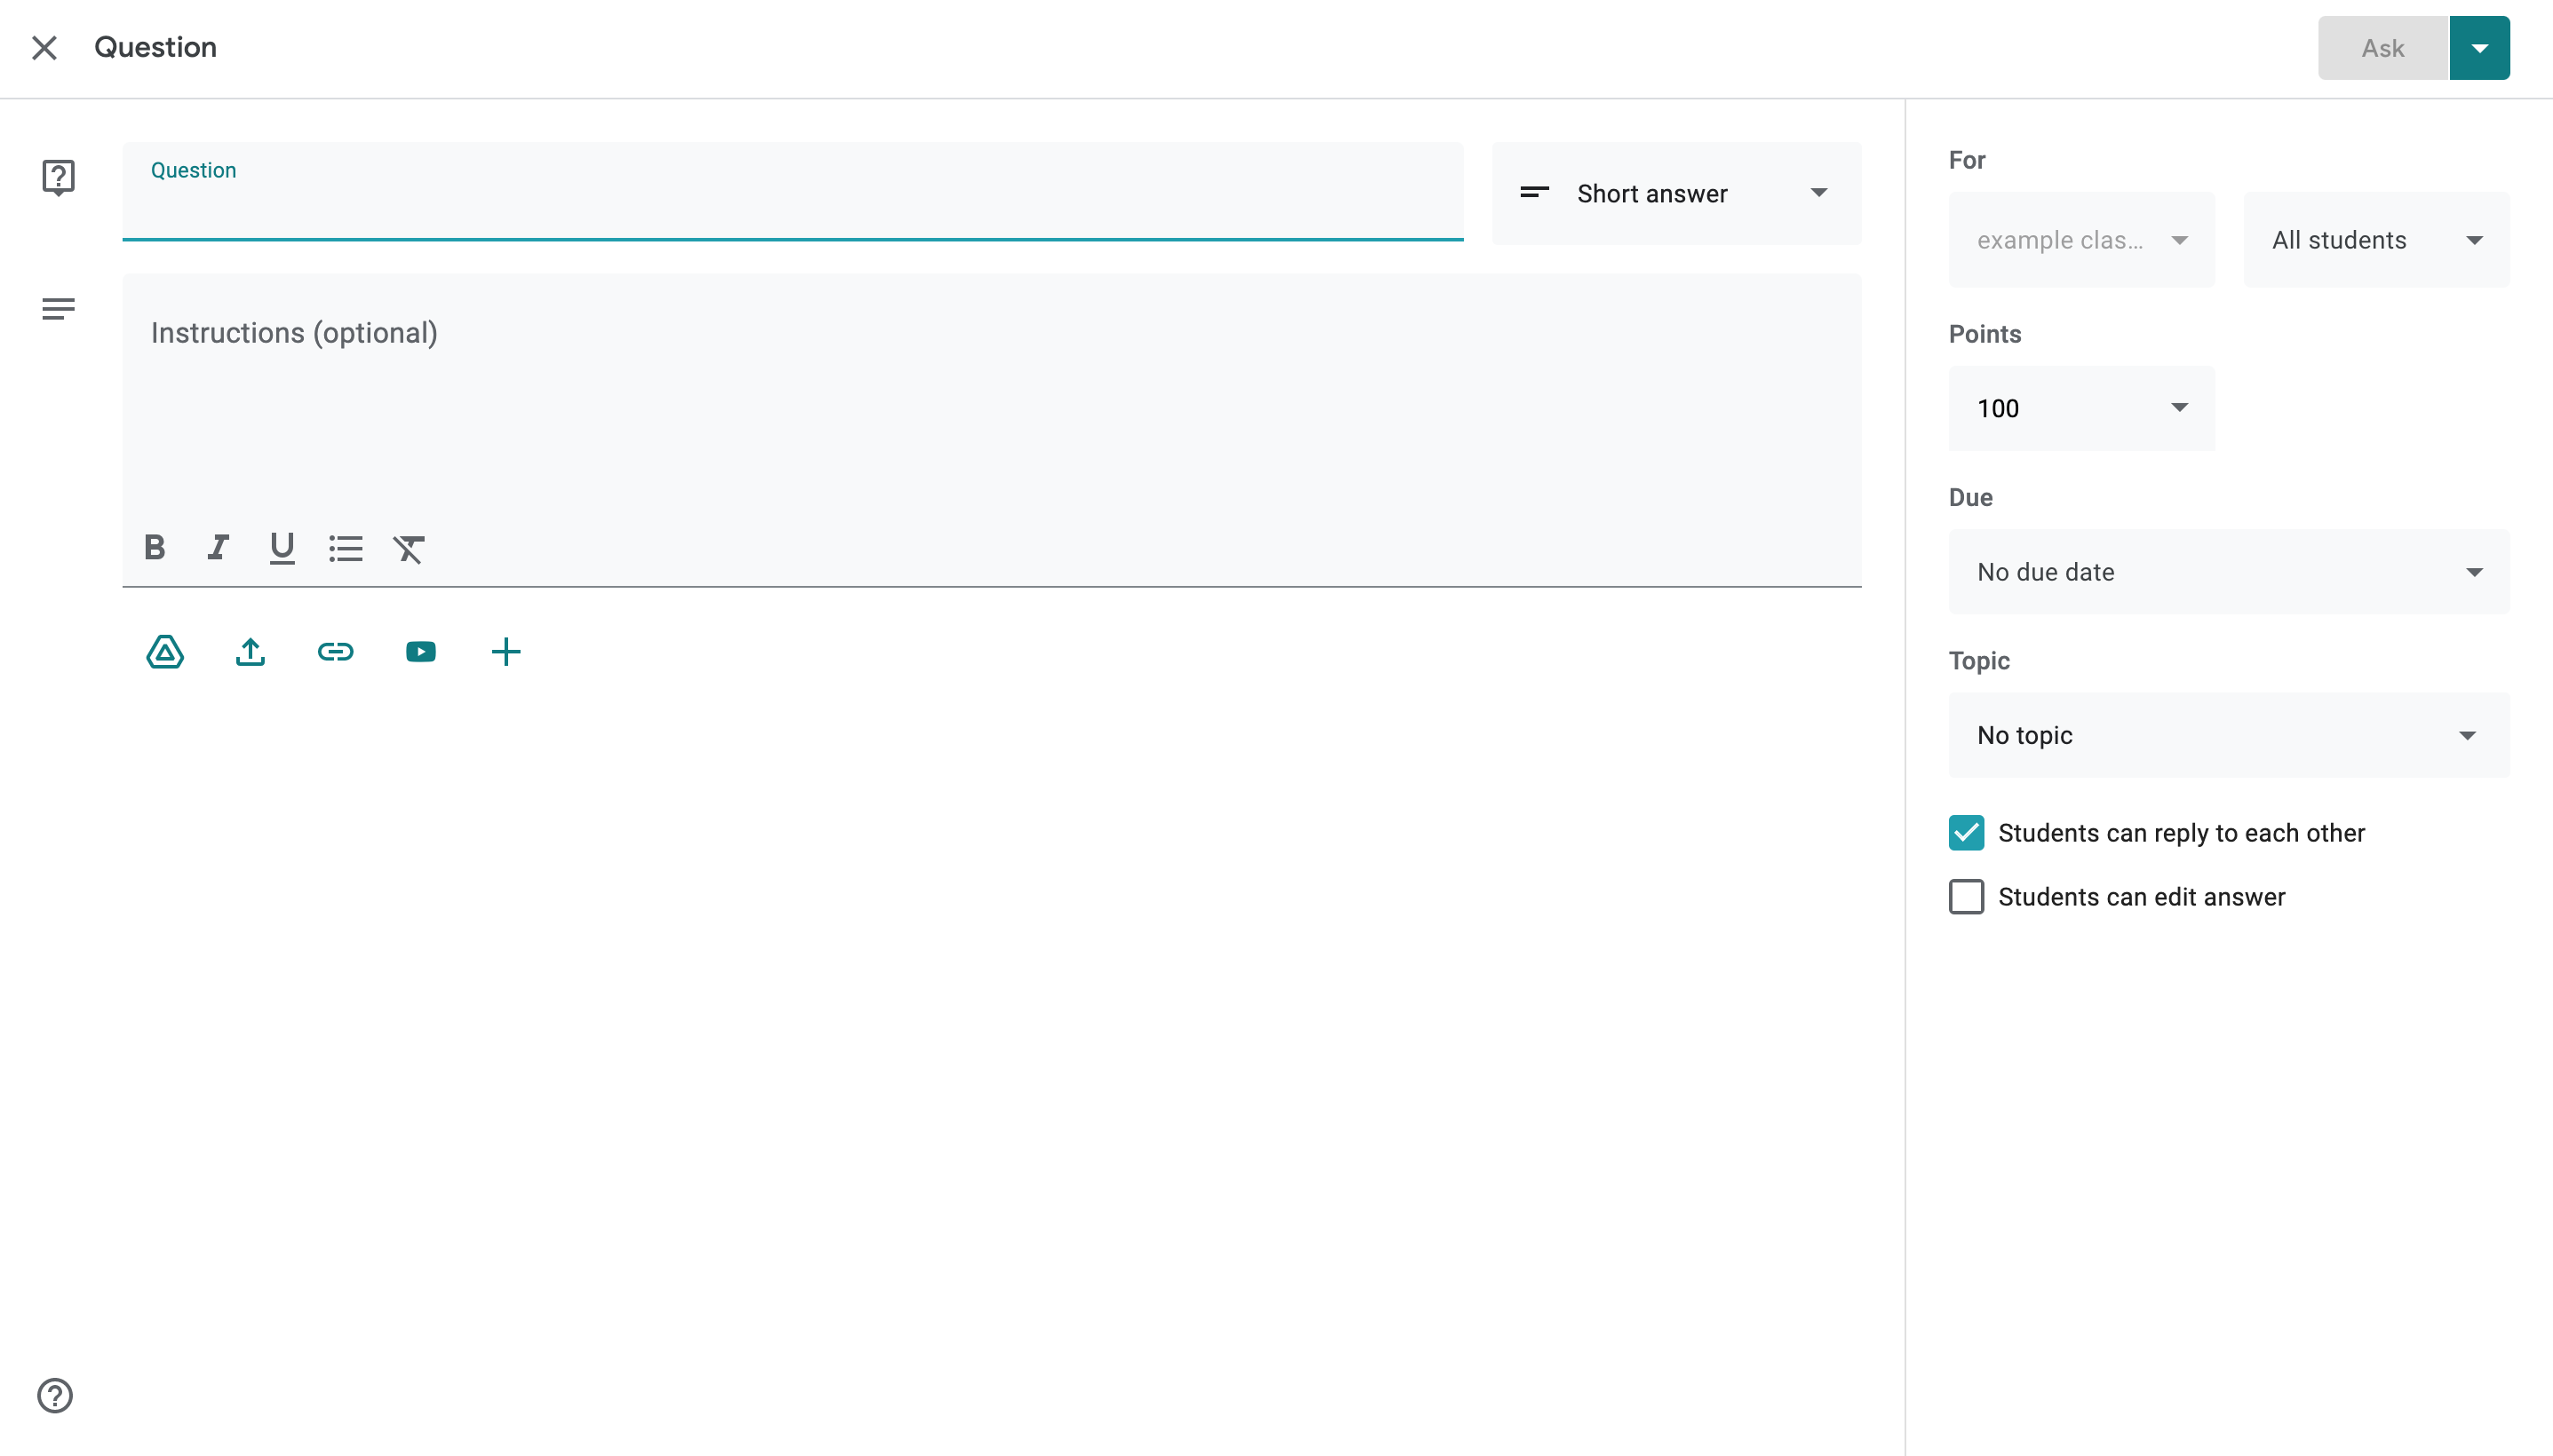Change the 100 points dropdown

(x=2080, y=408)
